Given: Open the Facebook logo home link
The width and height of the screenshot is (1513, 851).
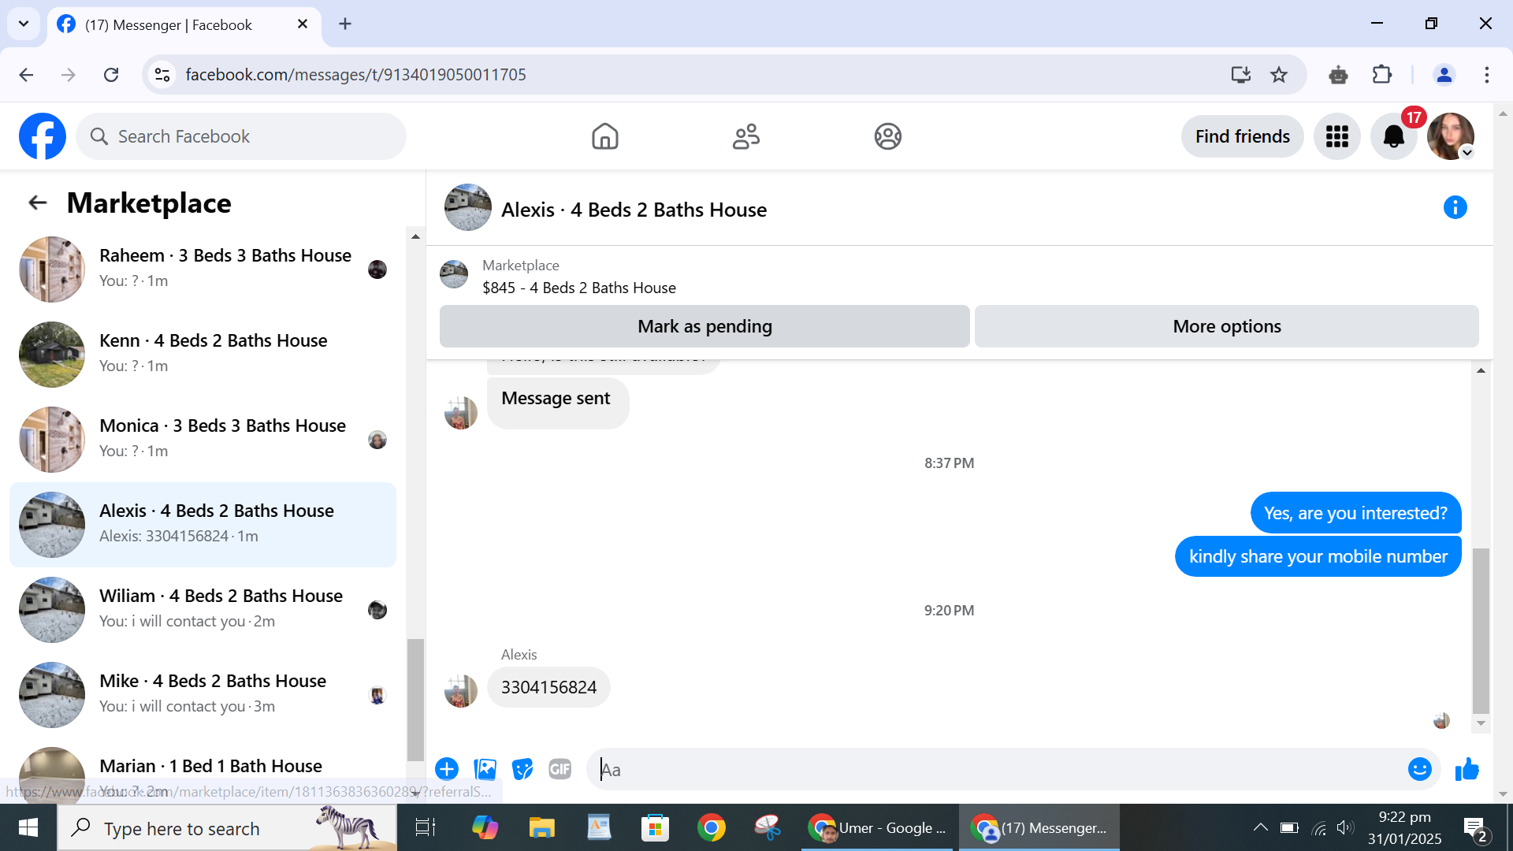Looking at the screenshot, I should click(x=43, y=136).
